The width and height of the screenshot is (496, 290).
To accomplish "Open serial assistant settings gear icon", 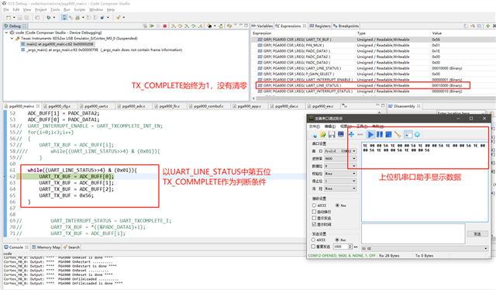I will click(417, 135).
